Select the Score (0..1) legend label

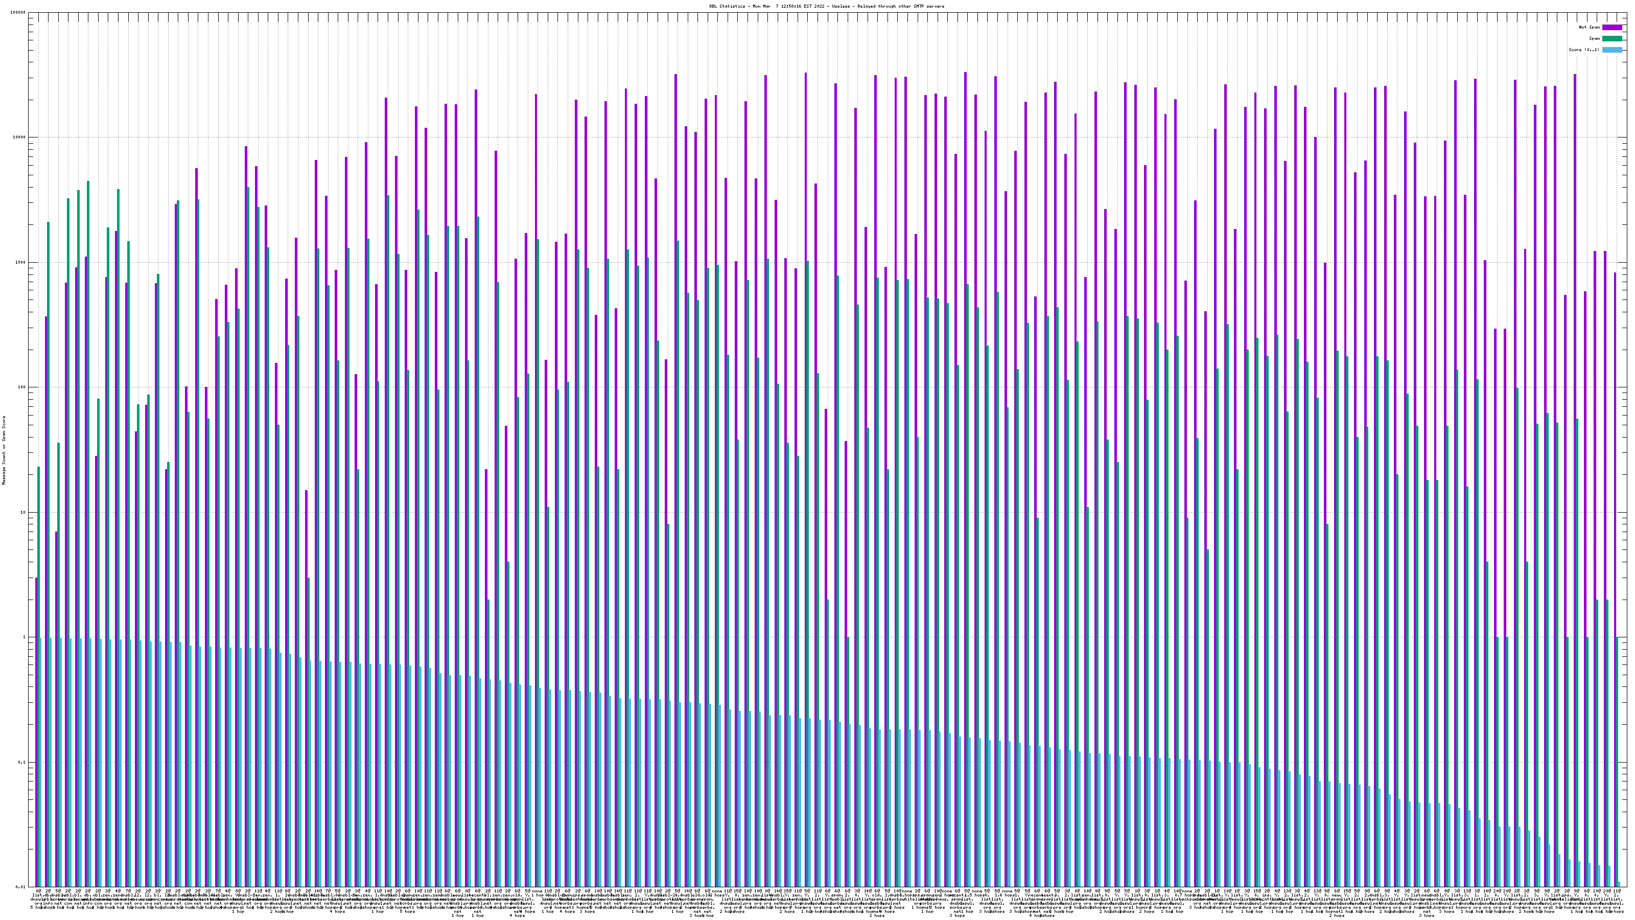(x=1583, y=50)
